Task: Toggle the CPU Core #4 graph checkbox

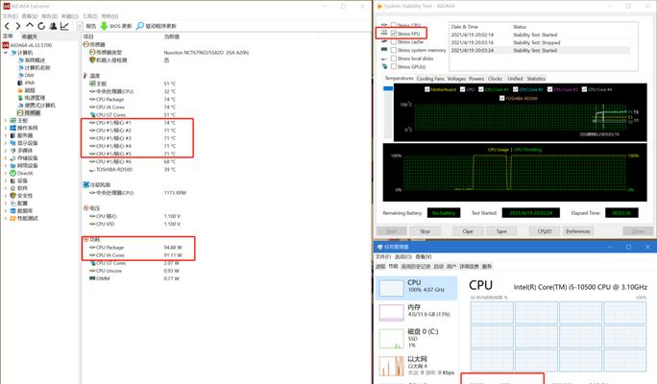Action: coord(584,89)
